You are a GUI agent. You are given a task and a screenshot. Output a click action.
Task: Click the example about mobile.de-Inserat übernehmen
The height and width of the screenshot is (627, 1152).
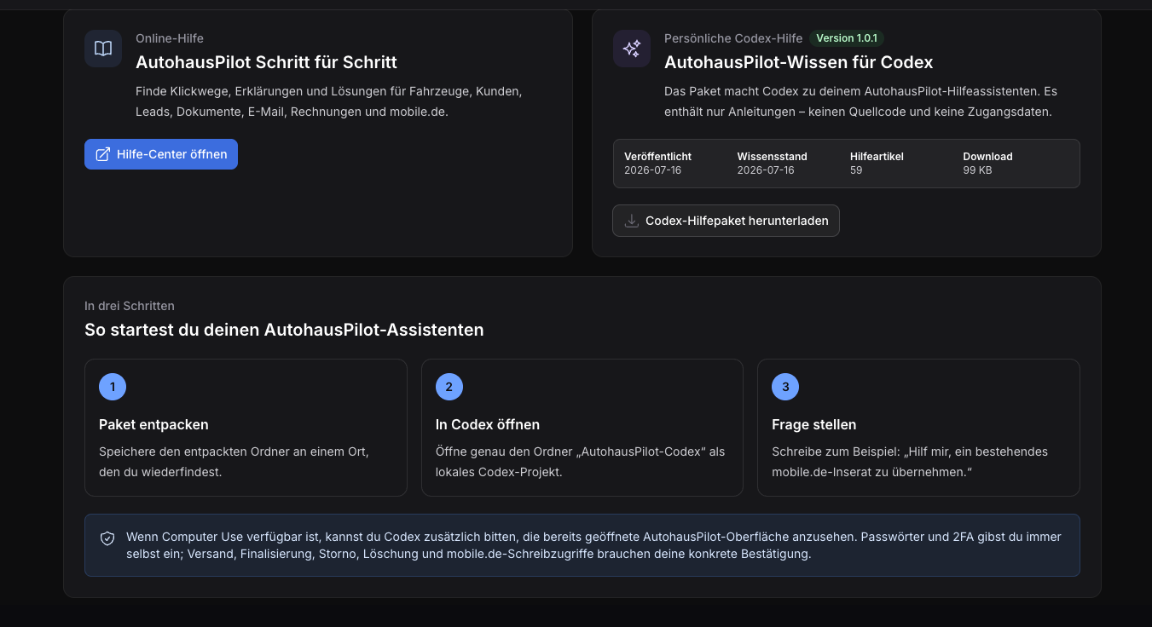click(910, 462)
